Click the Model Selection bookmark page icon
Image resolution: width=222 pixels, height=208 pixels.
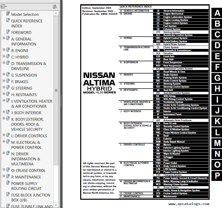coord(8,14)
